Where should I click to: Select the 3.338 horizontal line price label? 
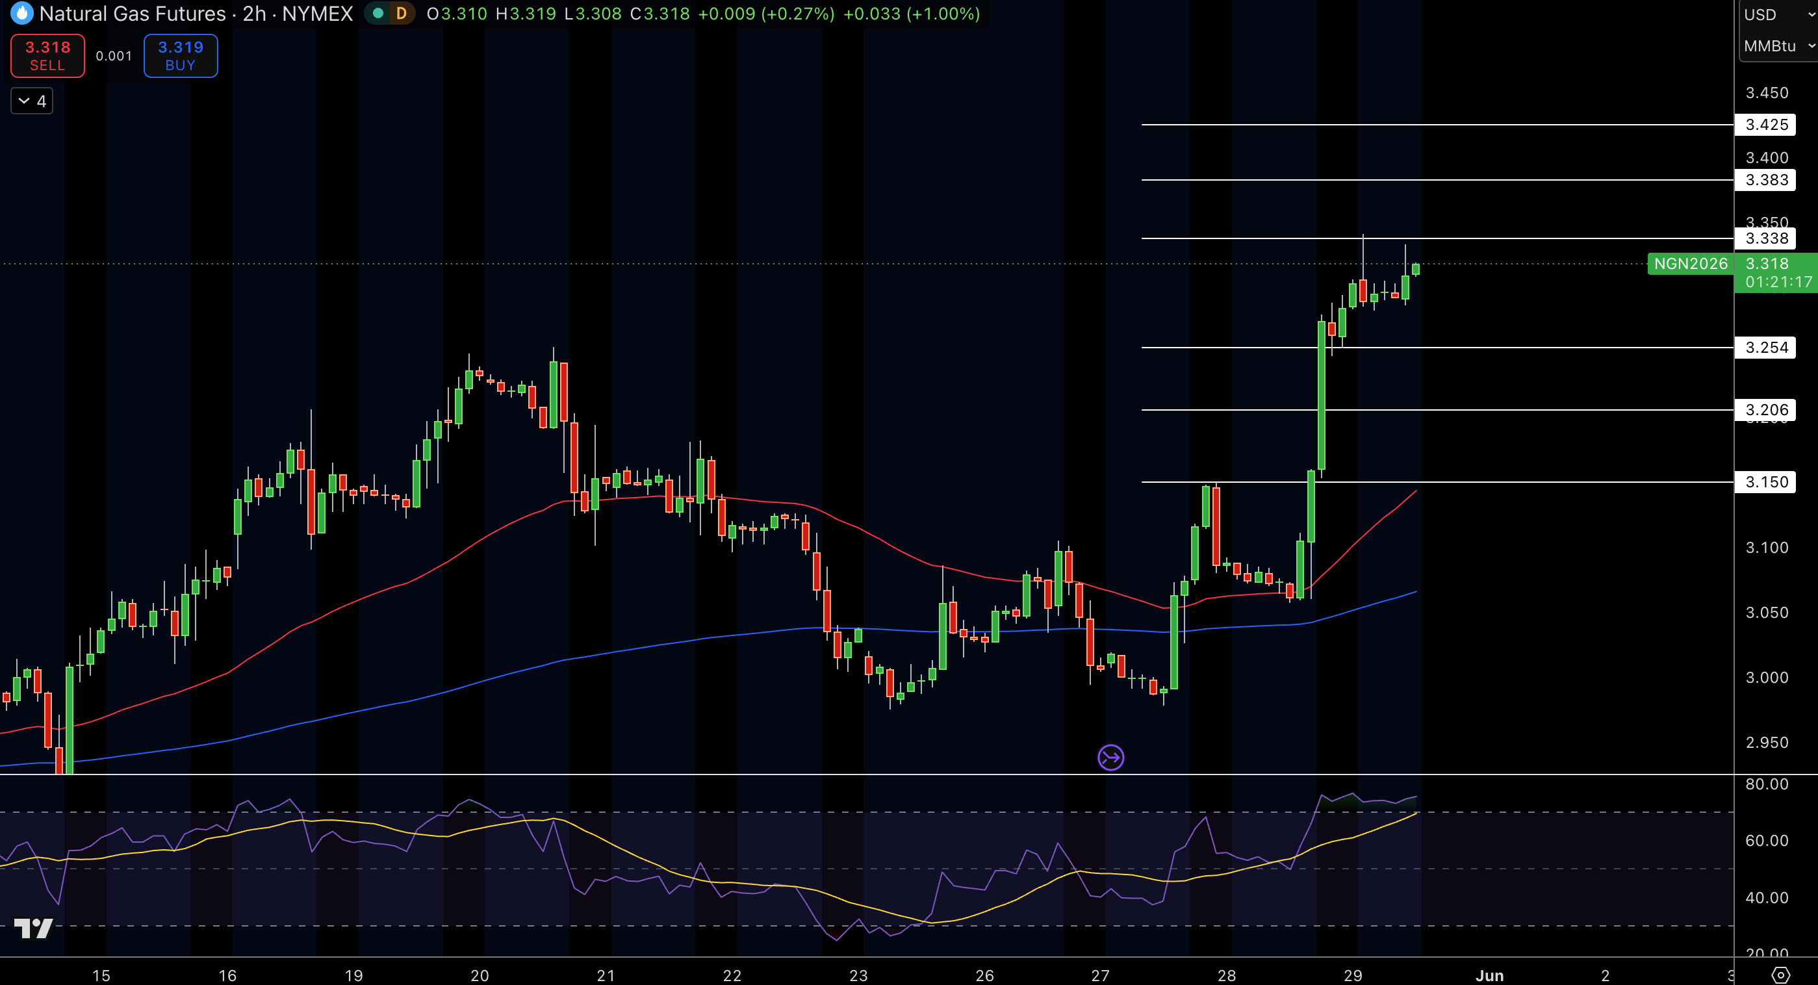coord(1766,238)
